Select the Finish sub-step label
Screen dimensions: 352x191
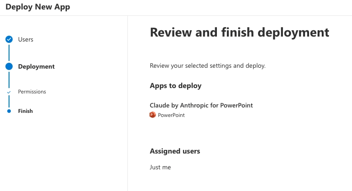(25, 111)
